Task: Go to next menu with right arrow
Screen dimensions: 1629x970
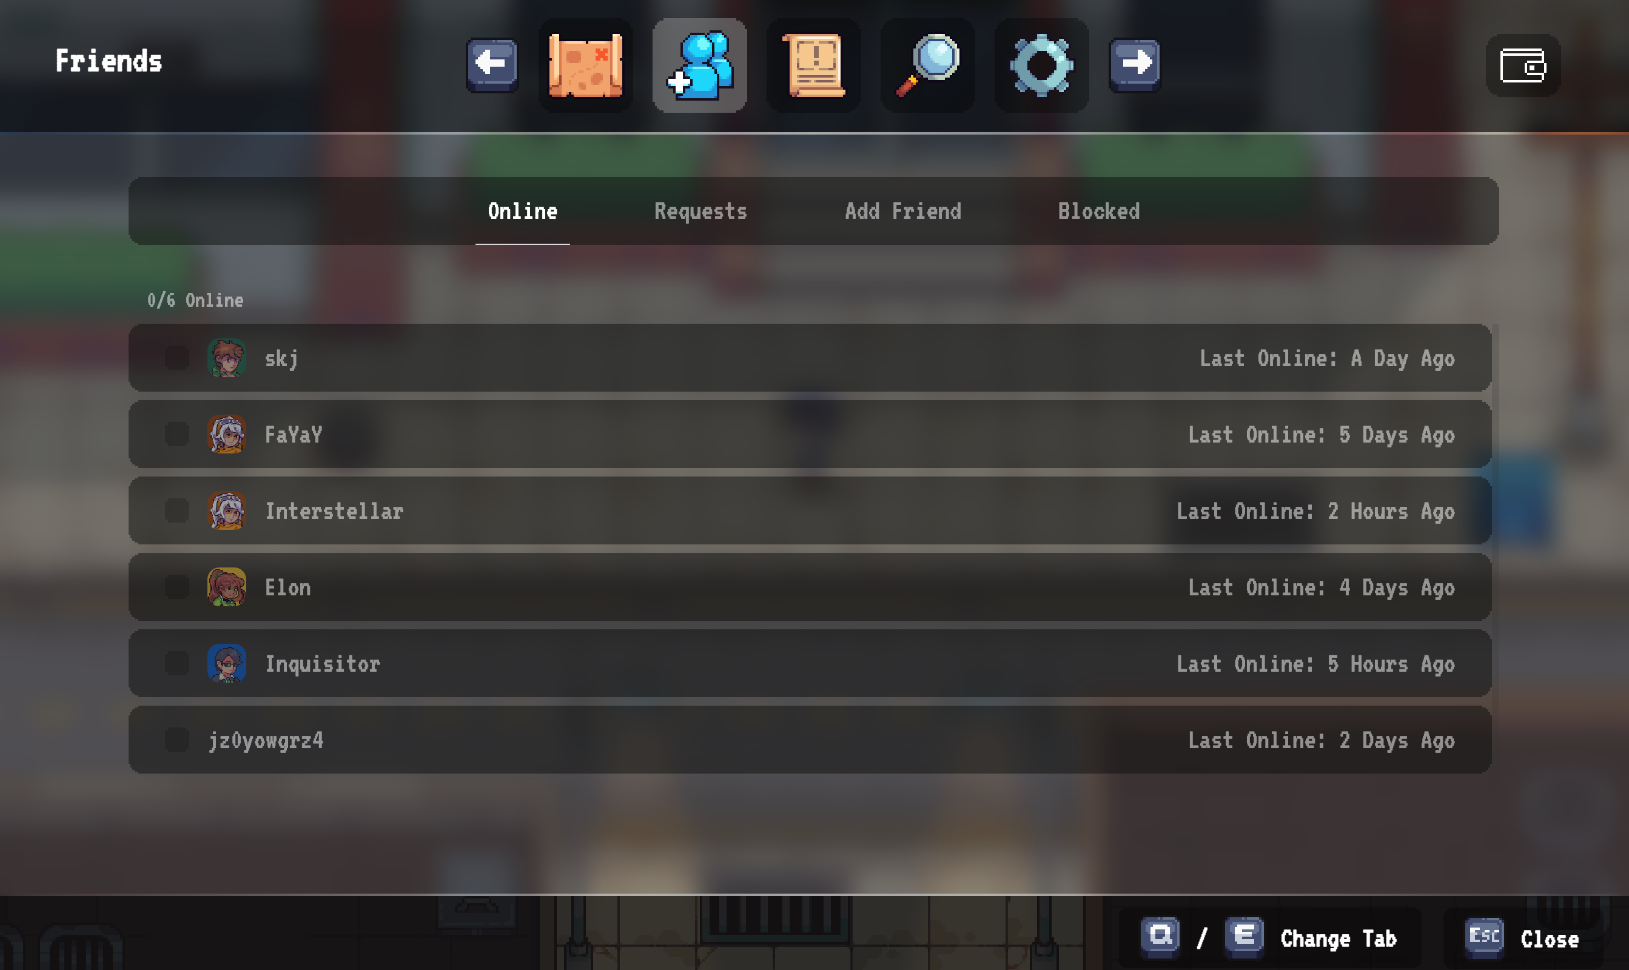Action: point(1135,65)
